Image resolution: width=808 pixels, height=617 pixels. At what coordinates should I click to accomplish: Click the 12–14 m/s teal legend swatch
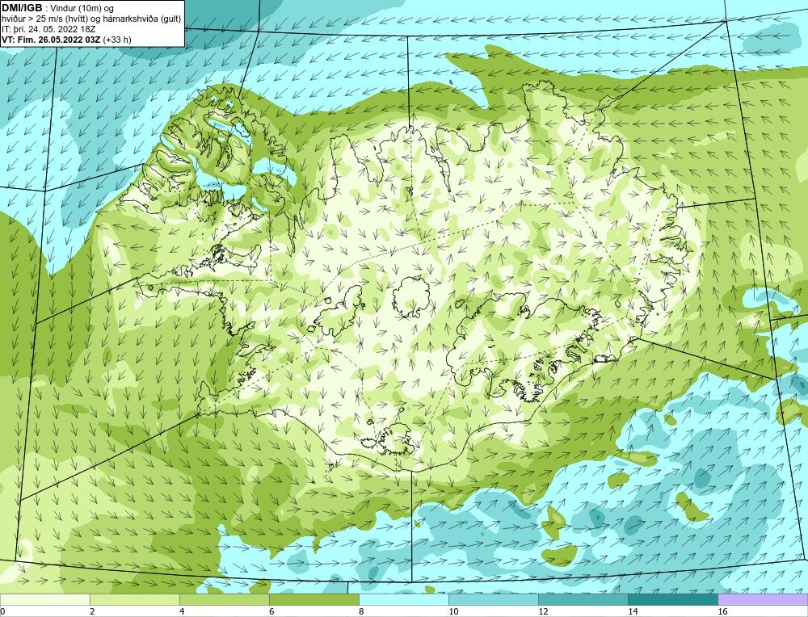click(x=583, y=599)
